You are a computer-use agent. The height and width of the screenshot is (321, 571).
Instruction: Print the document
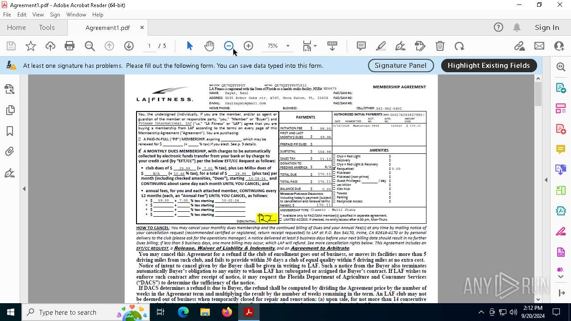70,46
